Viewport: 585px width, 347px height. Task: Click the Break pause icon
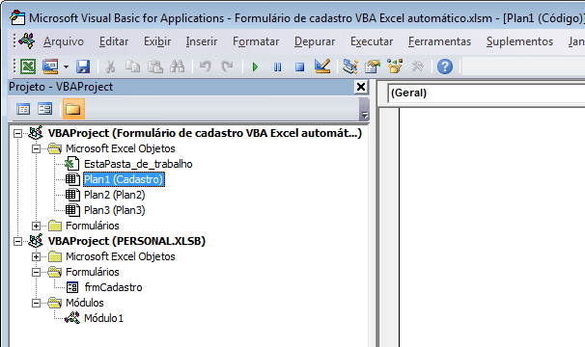277,67
